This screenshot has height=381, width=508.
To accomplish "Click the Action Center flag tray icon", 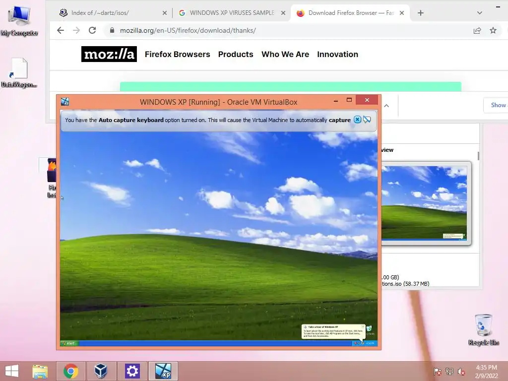I will click(438, 372).
